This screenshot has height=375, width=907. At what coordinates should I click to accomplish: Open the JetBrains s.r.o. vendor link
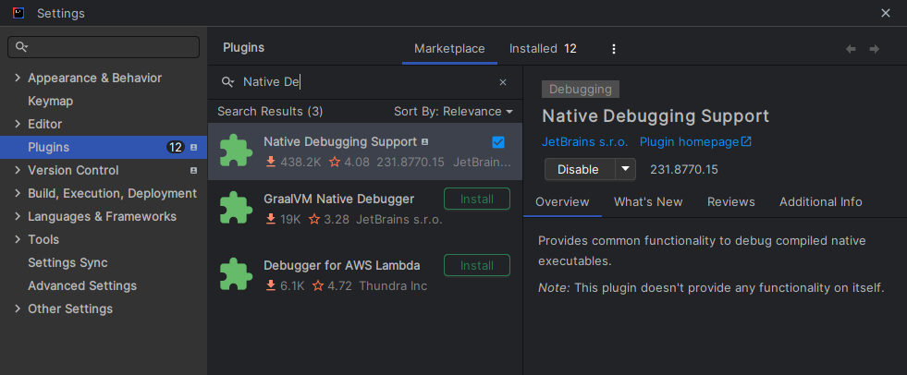pos(585,142)
